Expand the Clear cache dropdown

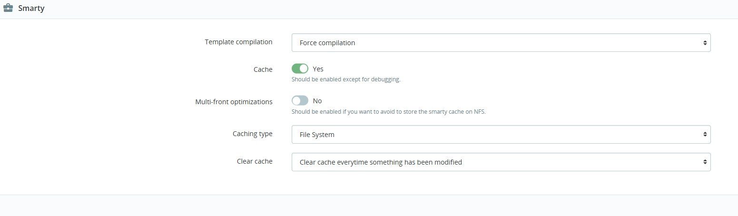coord(501,162)
